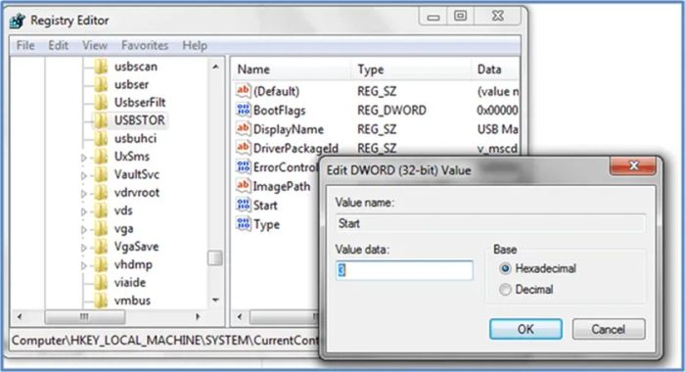Select the viaide folder icon
The width and height of the screenshot is (685, 372).
pos(101,282)
